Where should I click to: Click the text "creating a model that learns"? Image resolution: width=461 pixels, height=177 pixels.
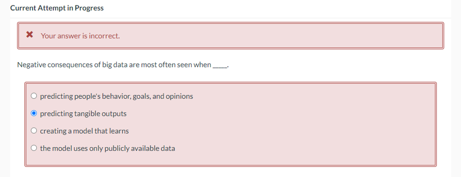click(x=84, y=131)
